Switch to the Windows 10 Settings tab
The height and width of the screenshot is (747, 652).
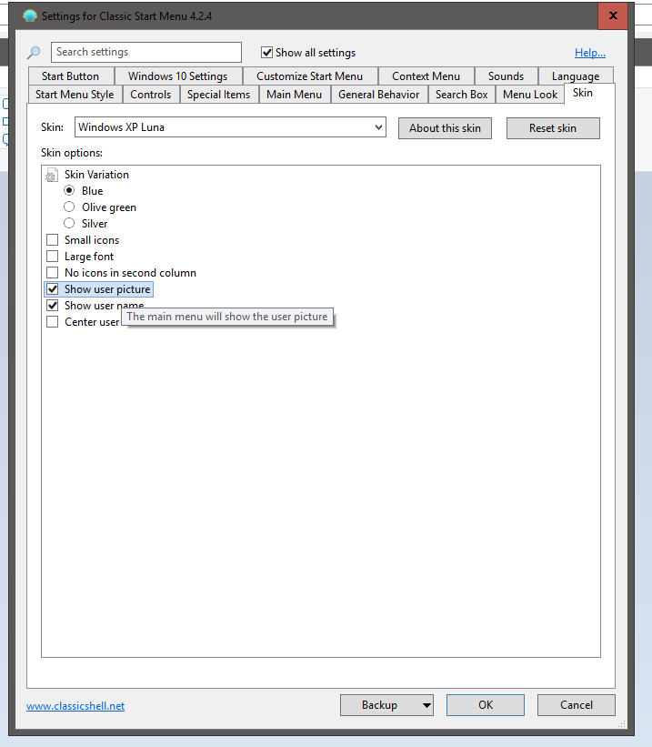177,76
